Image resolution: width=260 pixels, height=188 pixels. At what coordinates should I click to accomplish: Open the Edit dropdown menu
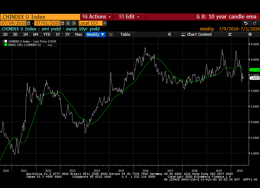129,17
